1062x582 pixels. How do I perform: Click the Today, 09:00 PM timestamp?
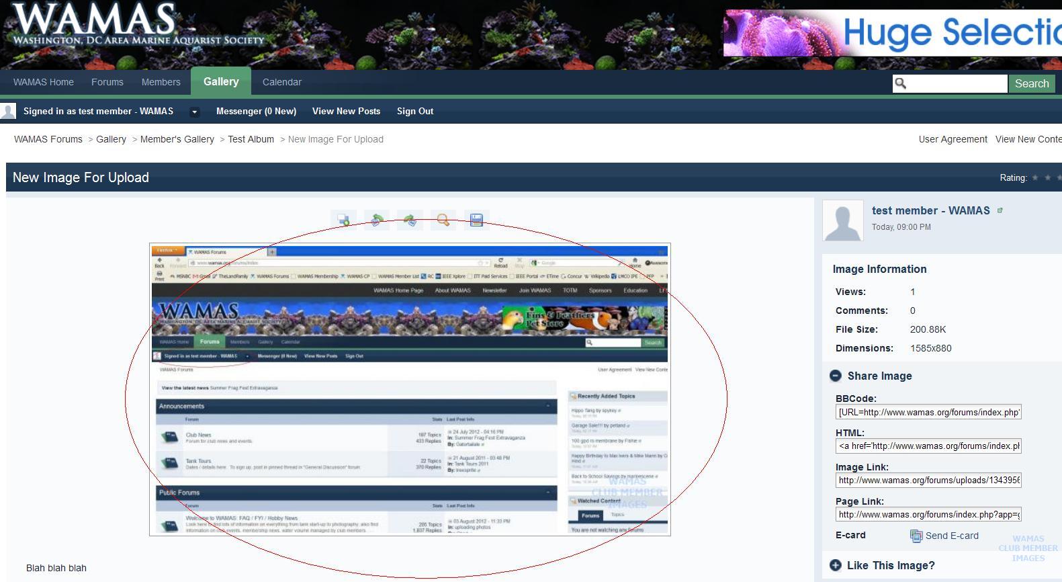click(x=901, y=227)
